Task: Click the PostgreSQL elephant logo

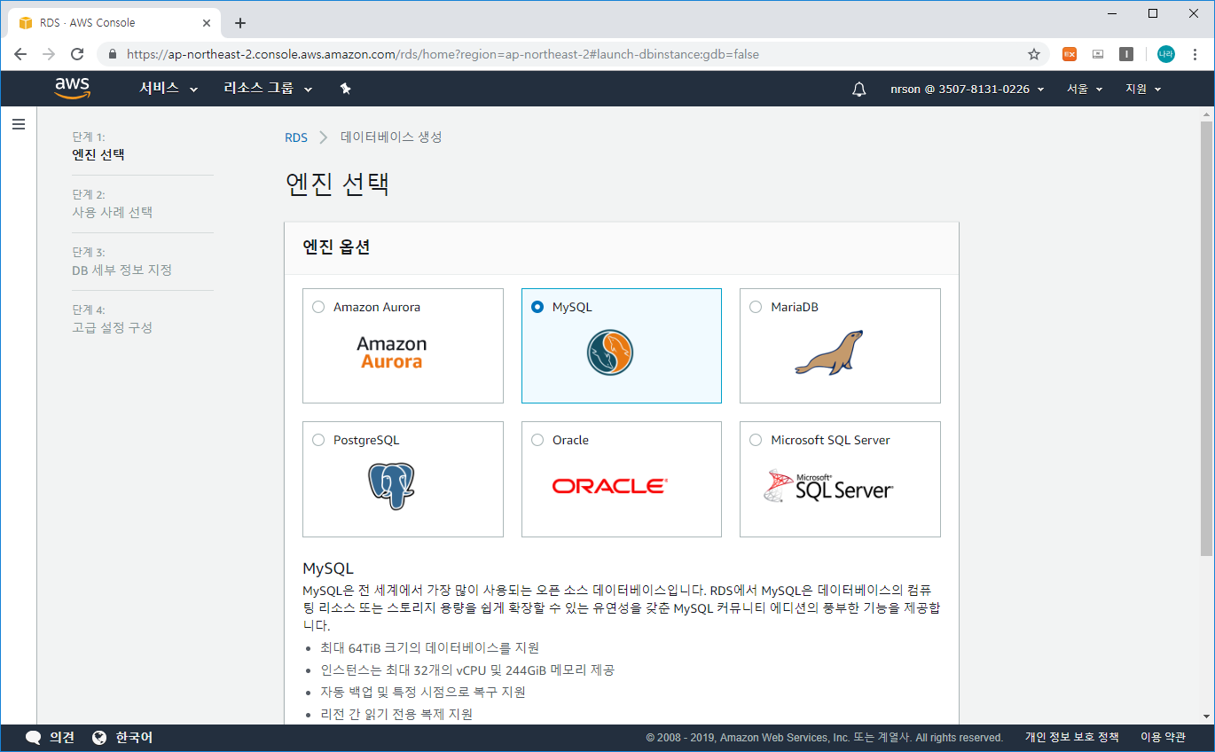Action: pyautogui.click(x=392, y=485)
